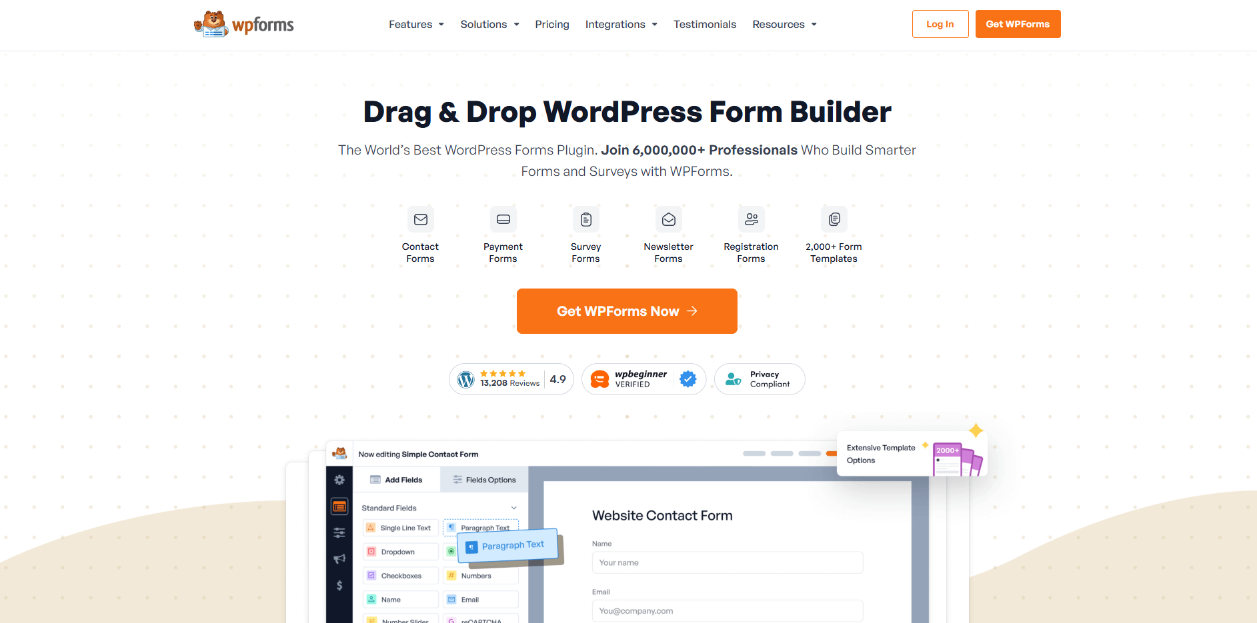Click the Registration Forms label
1257x623 pixels.
[751, 253]
